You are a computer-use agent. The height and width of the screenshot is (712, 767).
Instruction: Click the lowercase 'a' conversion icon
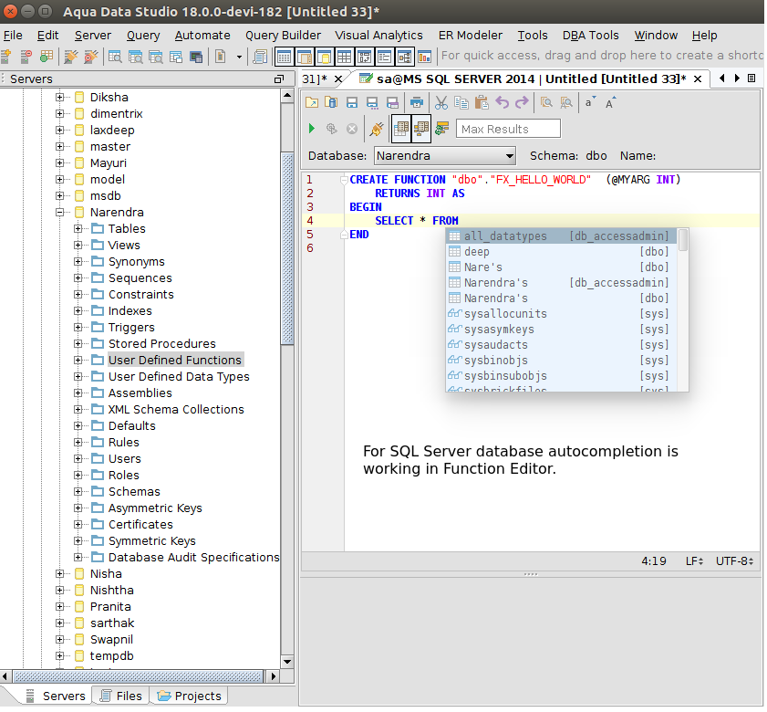590,102
